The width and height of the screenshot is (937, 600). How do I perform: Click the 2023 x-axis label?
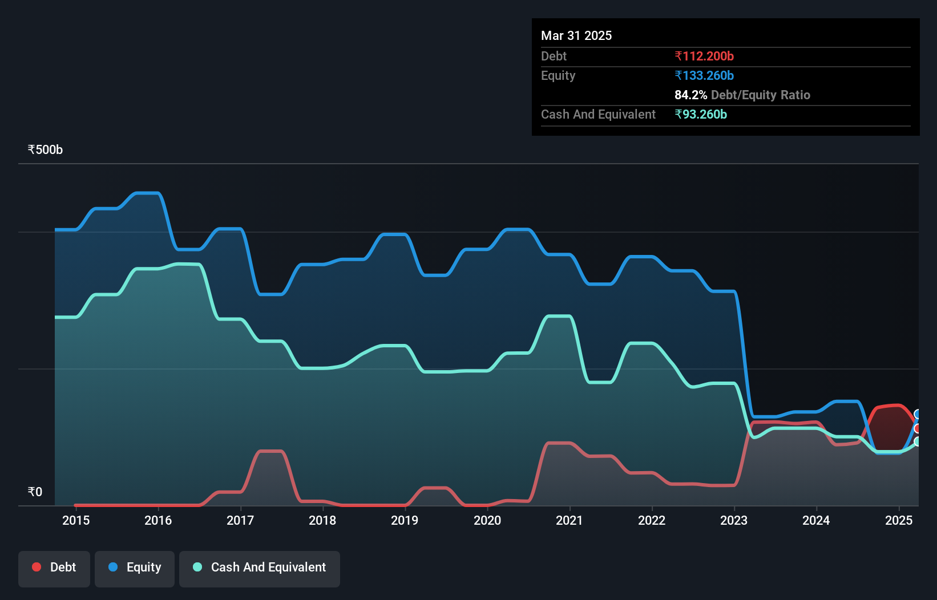(x=734, y=520)
